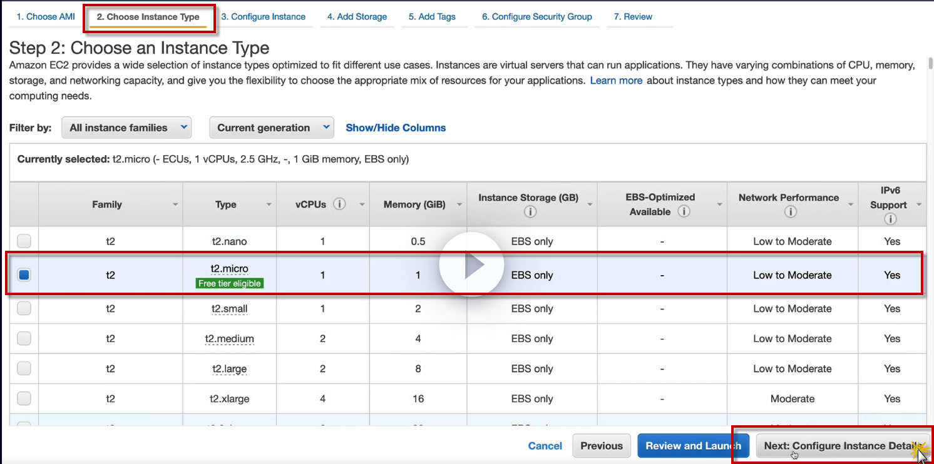Click the Memory (GiB) column sort arrow
Viewport: 934px width, 464px height.
(459, 205)
